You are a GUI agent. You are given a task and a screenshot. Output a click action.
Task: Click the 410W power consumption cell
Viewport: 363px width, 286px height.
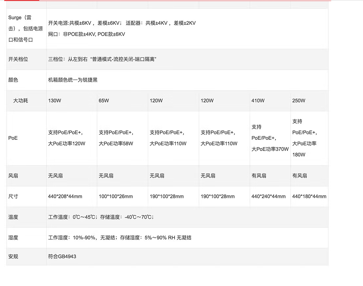point(258,101)
